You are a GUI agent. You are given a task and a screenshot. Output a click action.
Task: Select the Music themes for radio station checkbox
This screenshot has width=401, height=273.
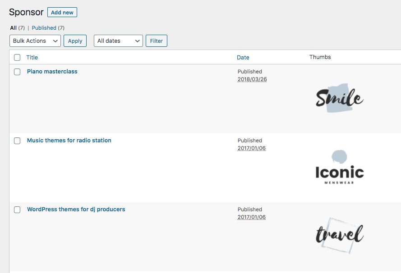(x=17, y=141)
